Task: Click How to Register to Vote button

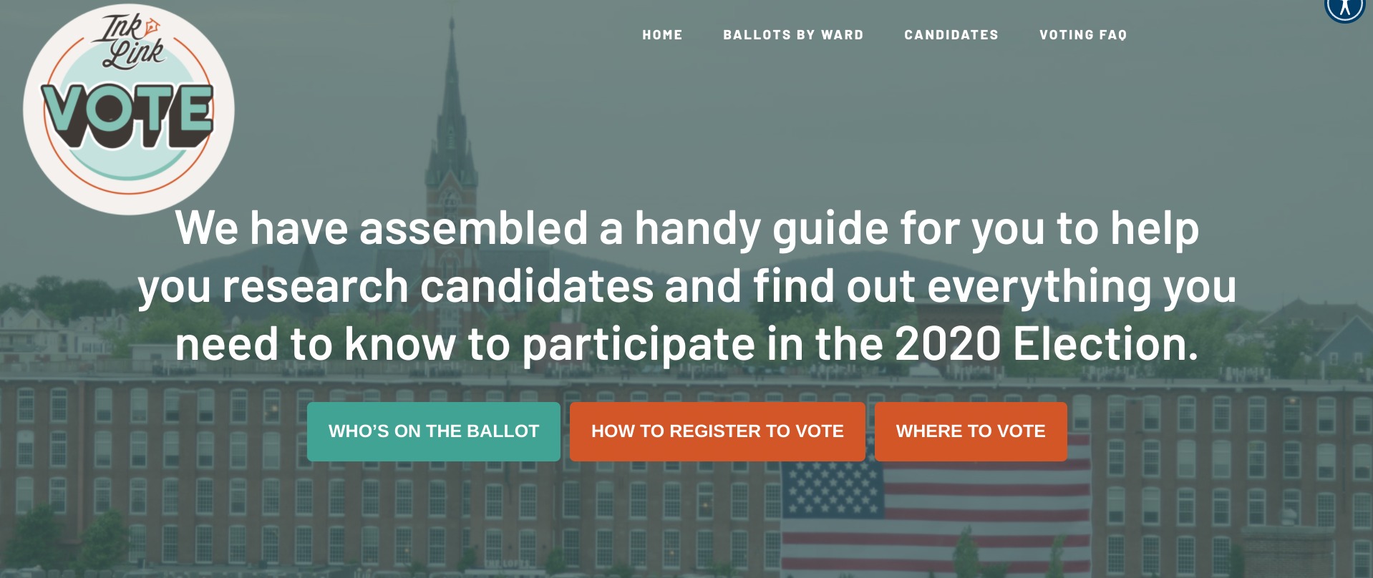Action: point(717,431)
